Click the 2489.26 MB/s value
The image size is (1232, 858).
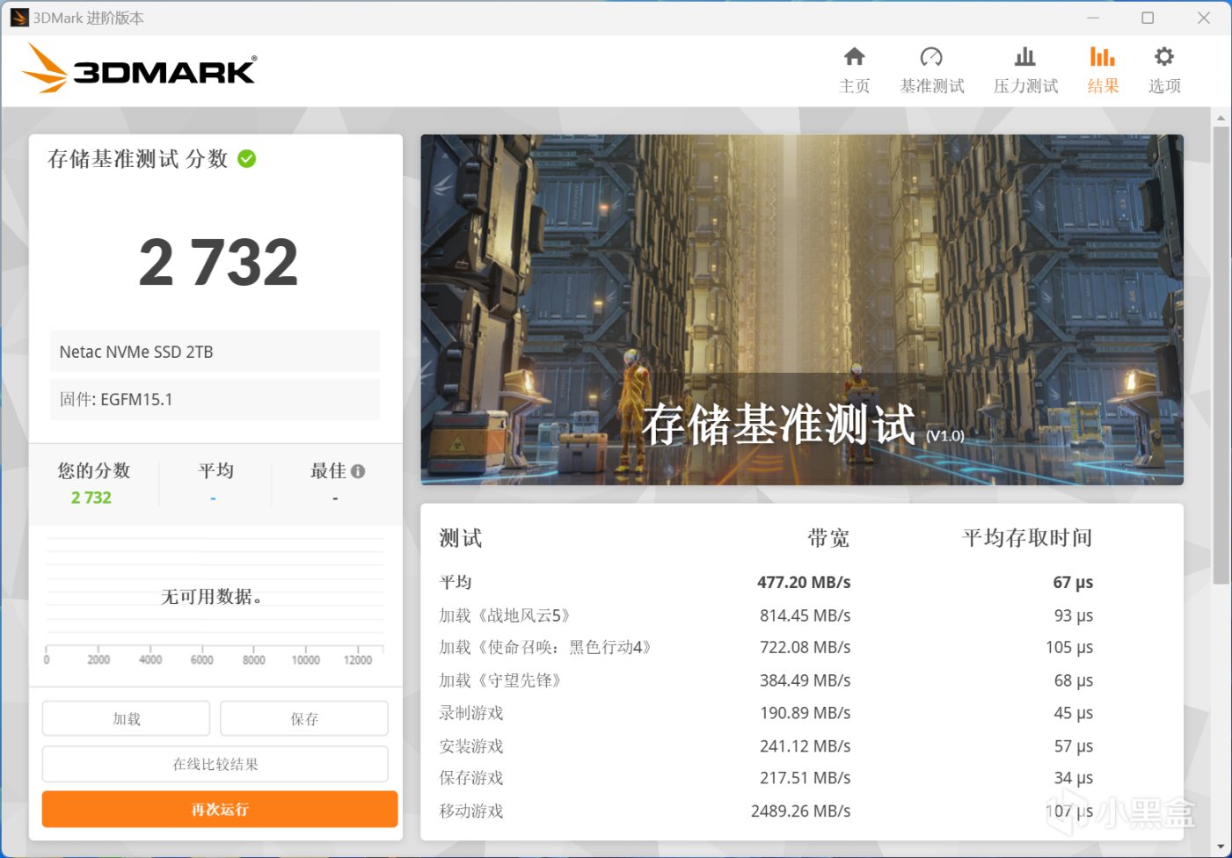[x=800, y=811]
